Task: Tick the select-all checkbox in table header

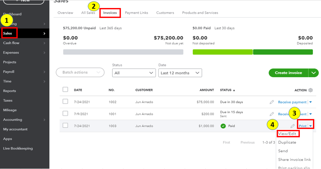Action: coord(65,89)
